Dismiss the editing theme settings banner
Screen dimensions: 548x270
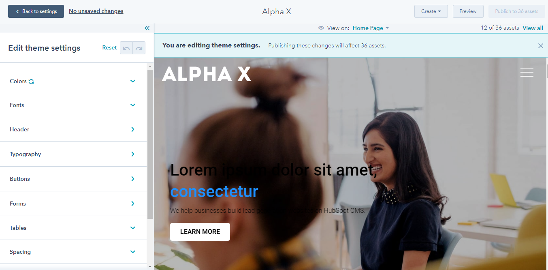pos(540,46)
